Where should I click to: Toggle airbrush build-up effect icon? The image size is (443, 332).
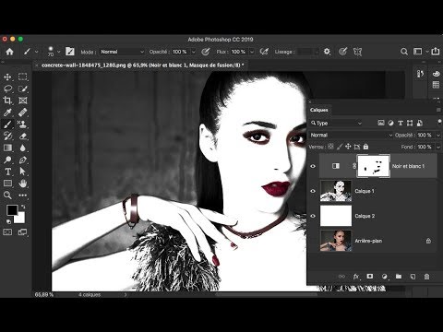pos(264,52)
